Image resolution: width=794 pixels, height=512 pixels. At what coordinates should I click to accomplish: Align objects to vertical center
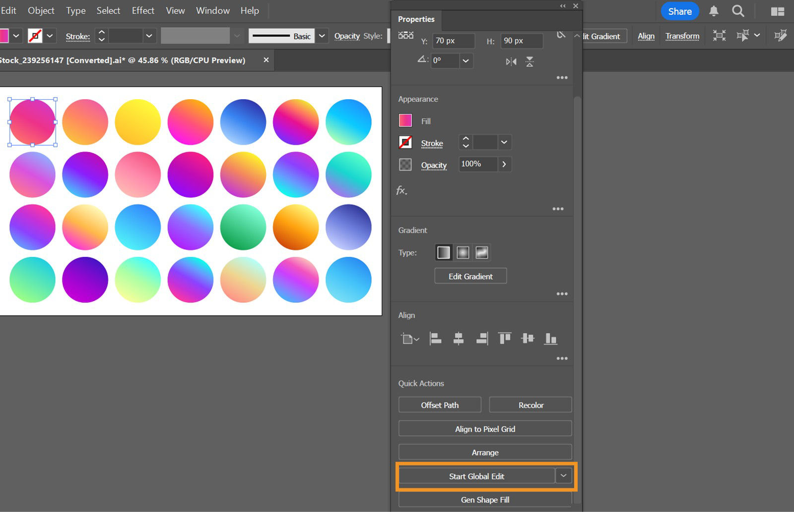(528, 339)
